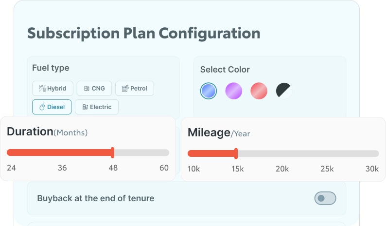Click the Mileage slider handle
This screenshot has height=226, width=386.
236,154
